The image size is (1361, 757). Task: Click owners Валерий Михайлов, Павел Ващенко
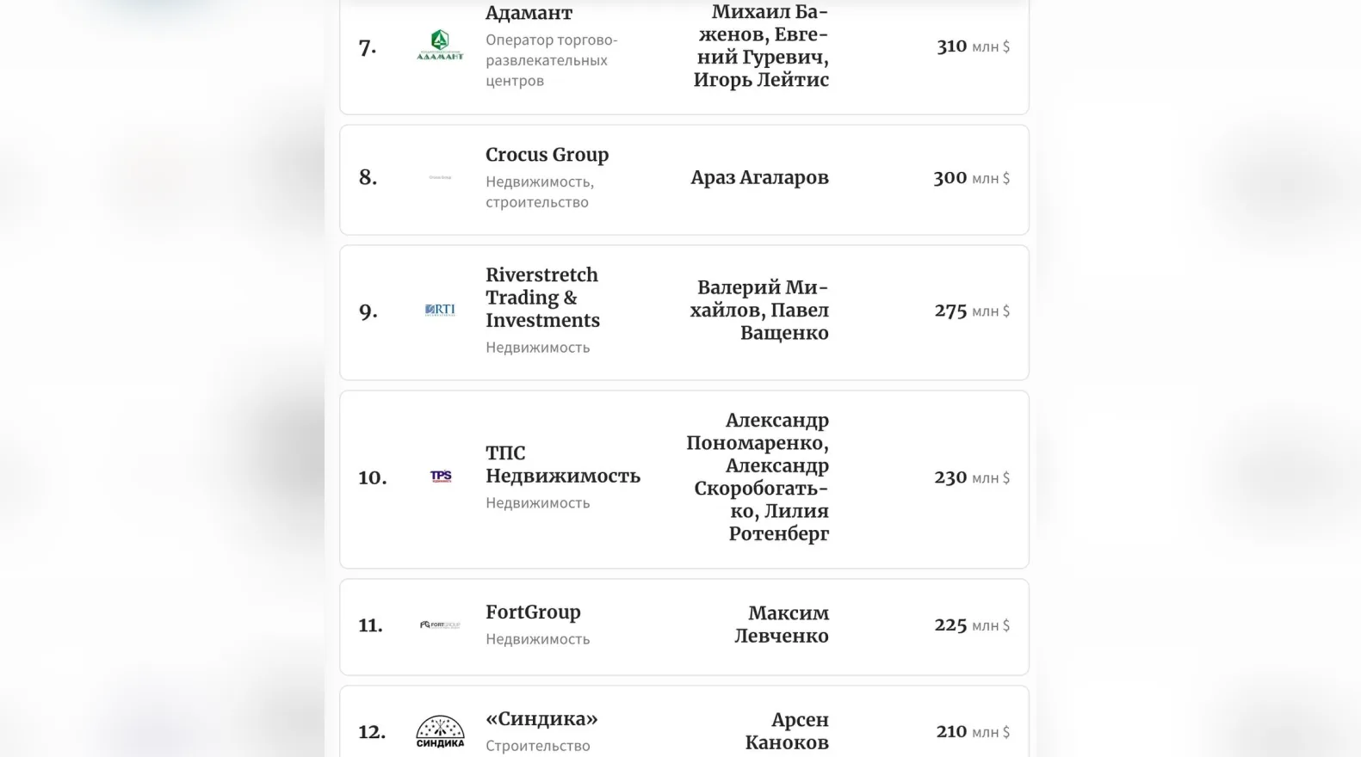click(759, 310)
